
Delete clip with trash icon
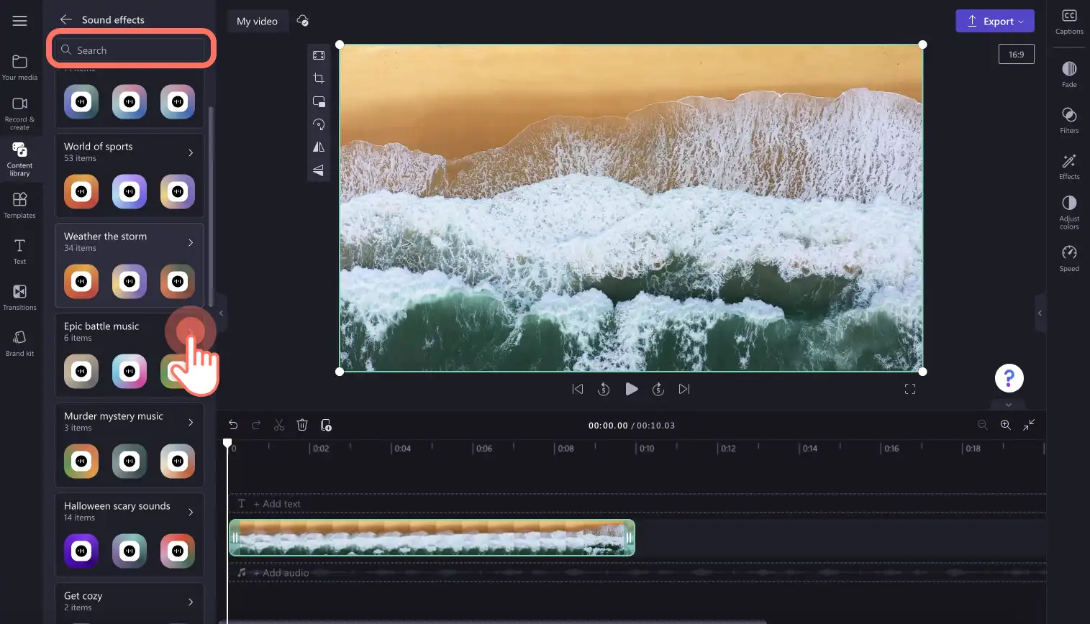pyautogui.click(x=302, y=425)
